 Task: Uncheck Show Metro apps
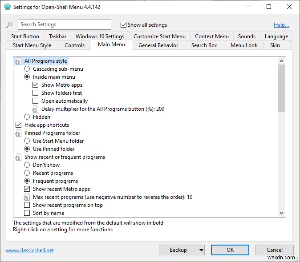point(36,85)
